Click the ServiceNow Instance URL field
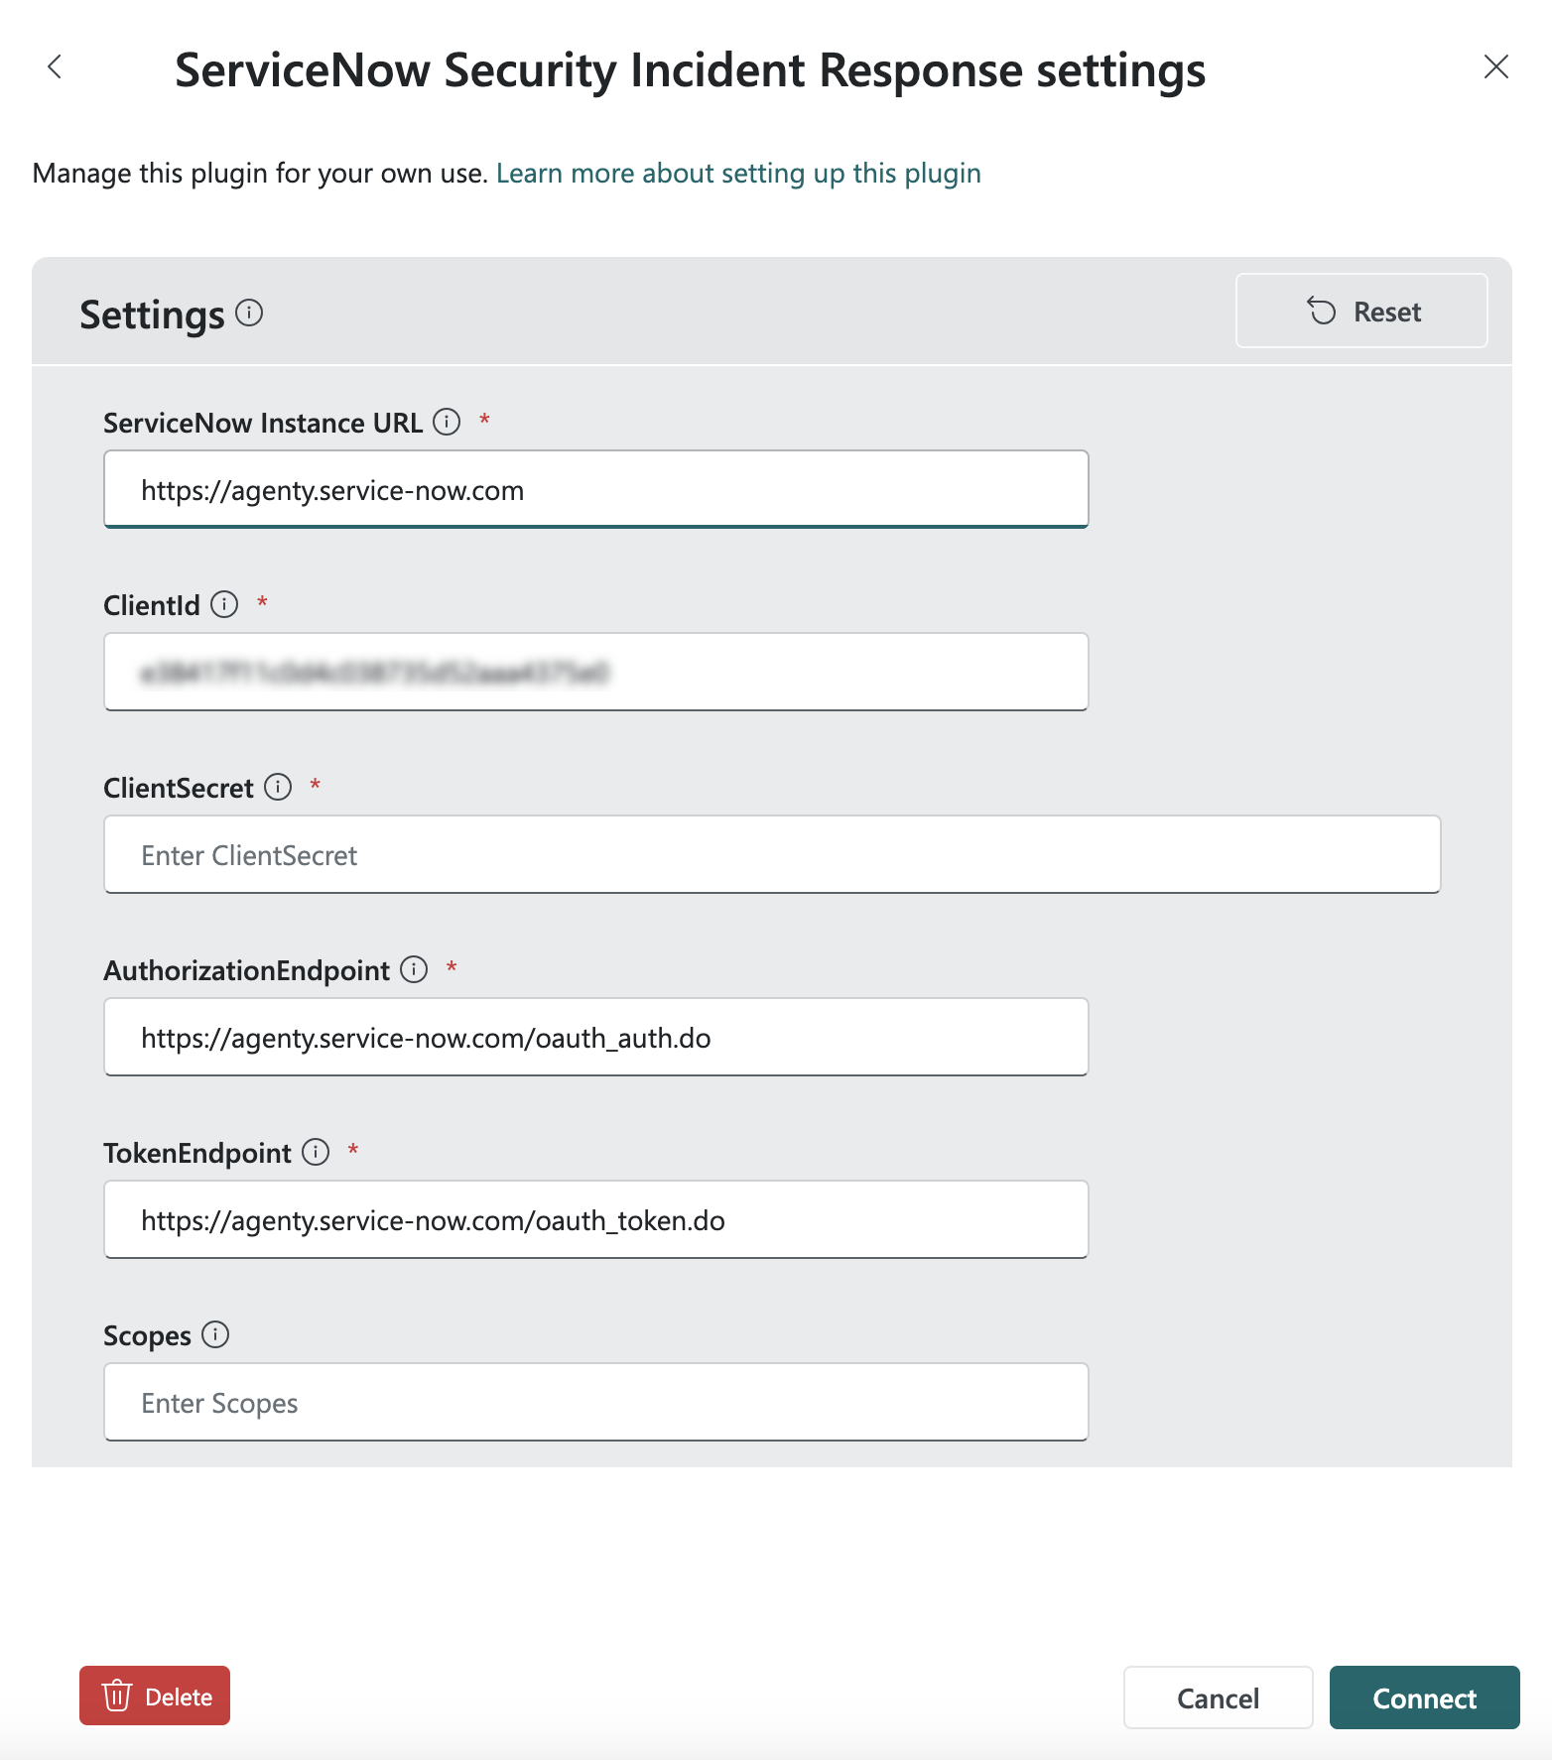The image size is (1552, 1760). [x=595, y=489]
